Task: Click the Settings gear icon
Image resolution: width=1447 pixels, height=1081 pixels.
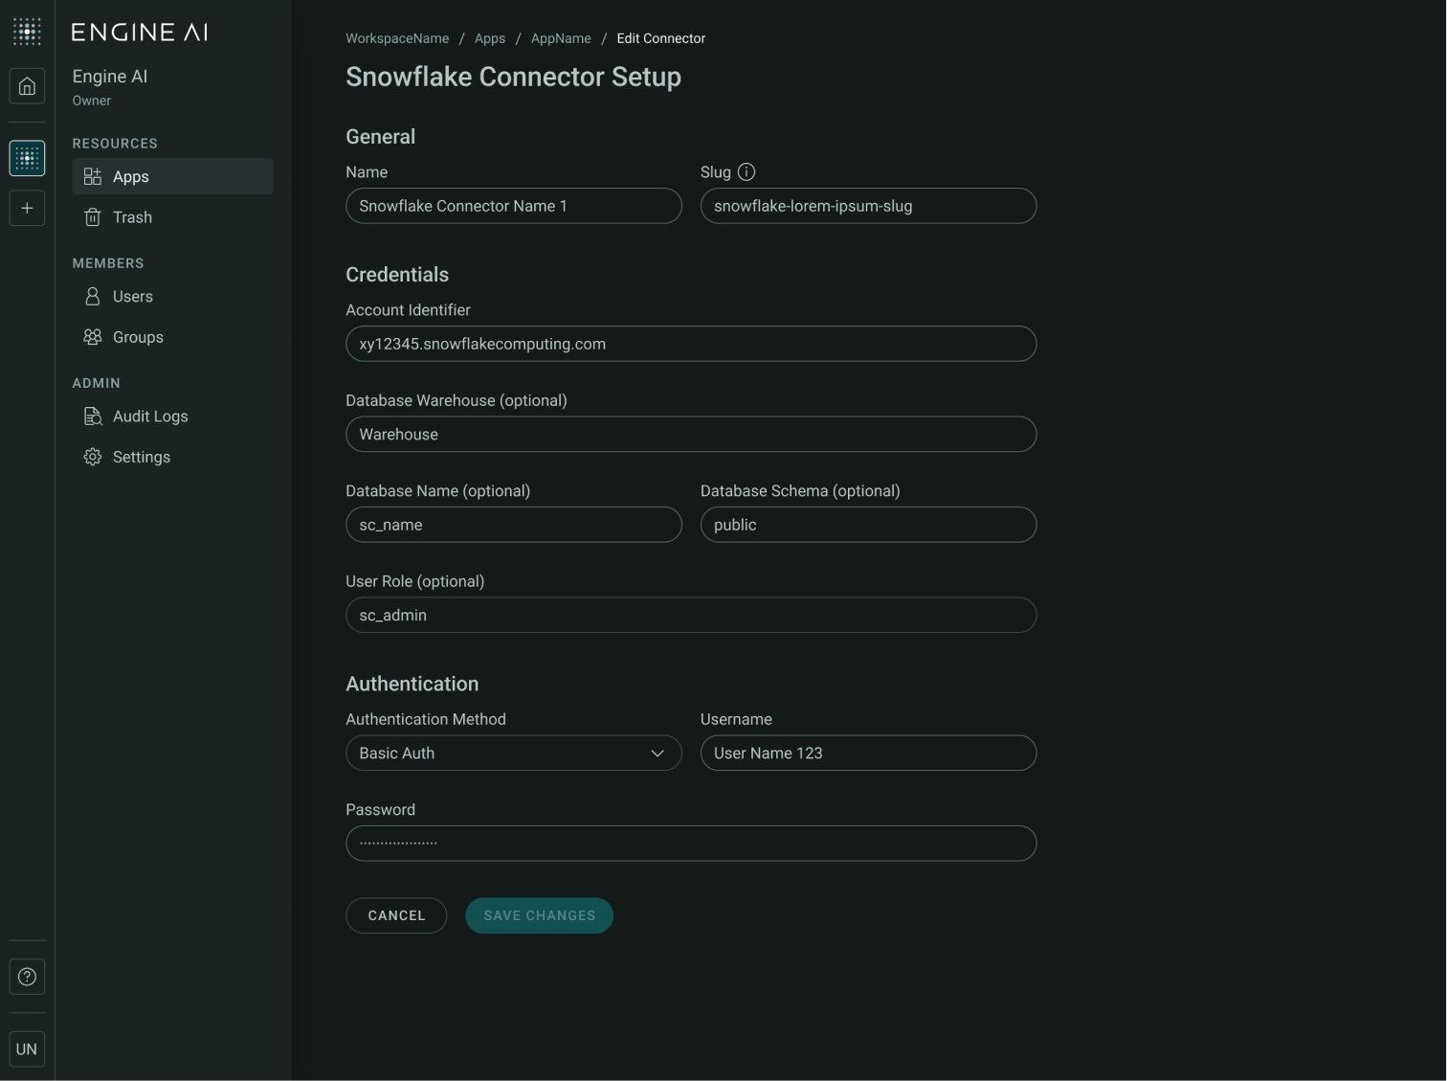Action: pos(93,457)
